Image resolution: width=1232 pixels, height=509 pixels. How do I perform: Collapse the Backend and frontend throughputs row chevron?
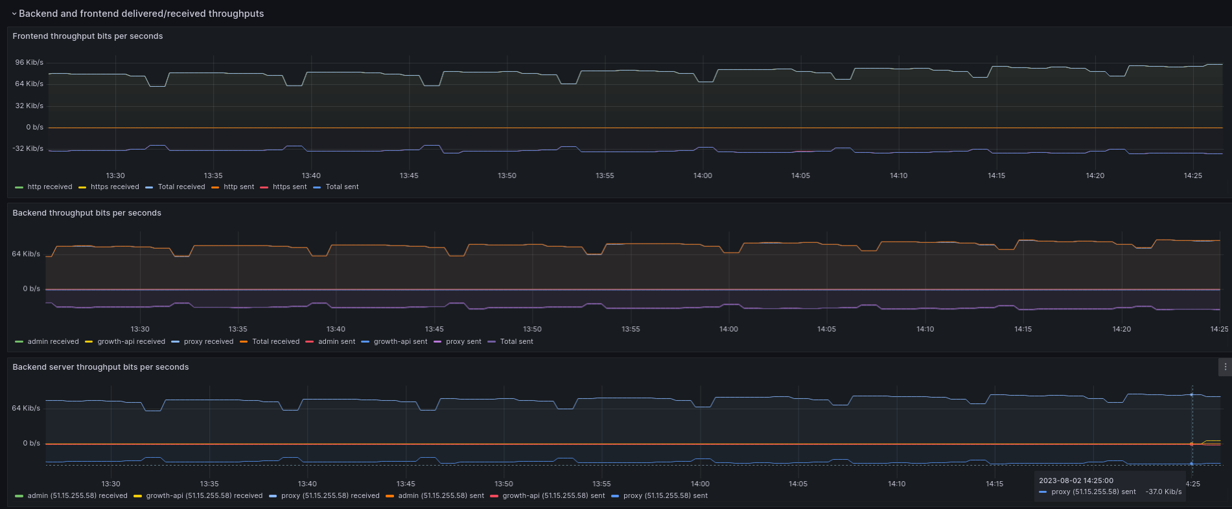tap(14, 14)
